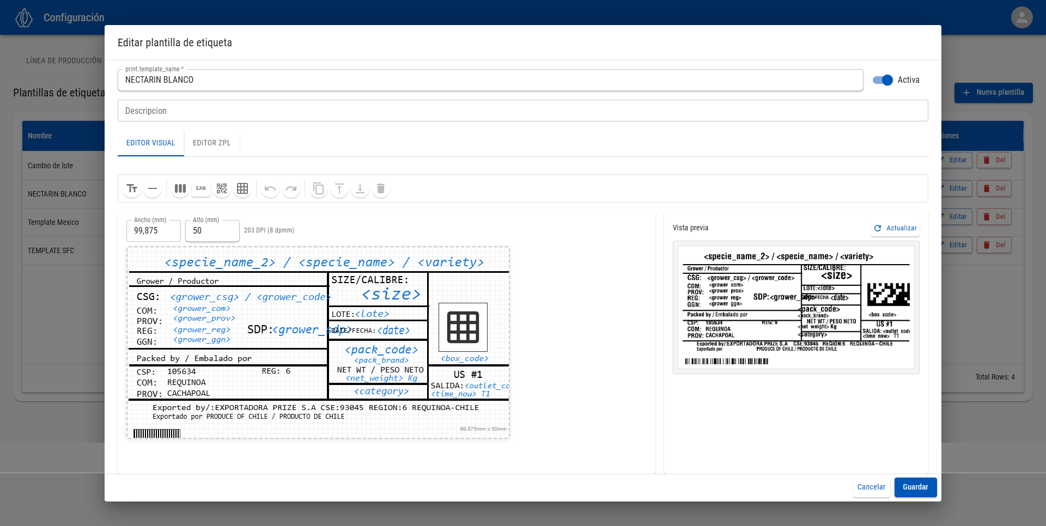Create a Nueva plantilla
The width and height of the screenshot is (1046, 526).
993,93
